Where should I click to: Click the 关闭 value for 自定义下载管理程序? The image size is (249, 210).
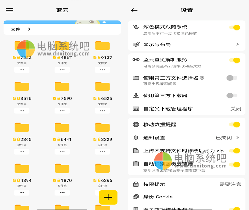tap(236, 109)
